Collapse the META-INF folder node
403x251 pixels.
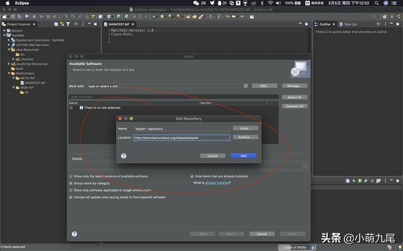(14, 78)
